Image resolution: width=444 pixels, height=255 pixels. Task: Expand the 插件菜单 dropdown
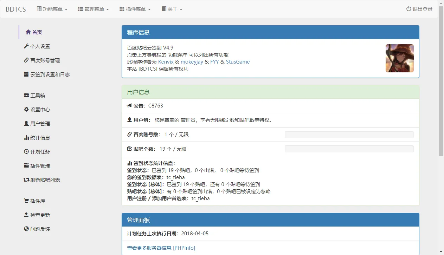click(135, 9)
